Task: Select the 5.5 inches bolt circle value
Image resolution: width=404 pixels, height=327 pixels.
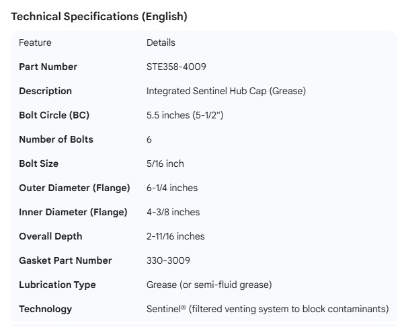Action: pos(185,115)
